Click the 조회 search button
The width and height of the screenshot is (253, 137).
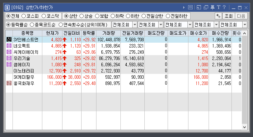(x=229, y=16)
